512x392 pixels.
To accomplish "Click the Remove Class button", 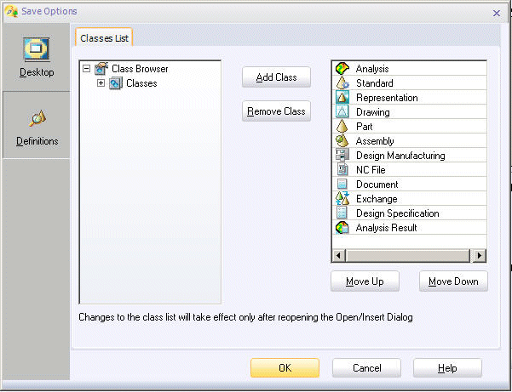I will [276, 111].
